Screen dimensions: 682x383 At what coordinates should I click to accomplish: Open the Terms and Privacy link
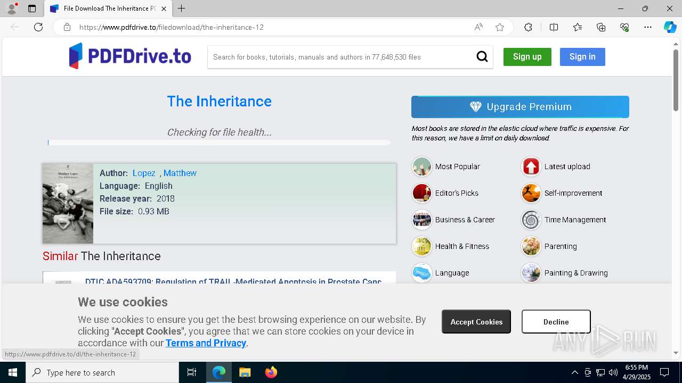(206, 343)
